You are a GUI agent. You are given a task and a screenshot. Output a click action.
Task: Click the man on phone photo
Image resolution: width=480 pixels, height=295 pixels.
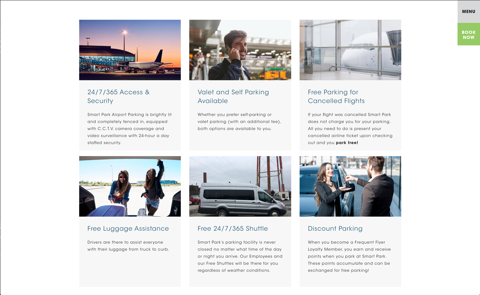(x=240, y=50)
